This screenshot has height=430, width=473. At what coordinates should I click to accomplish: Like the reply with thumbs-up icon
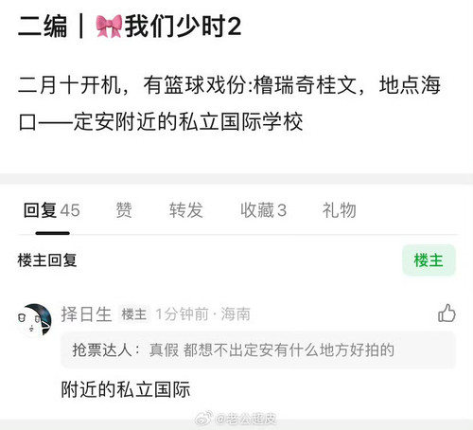(447, 313)
